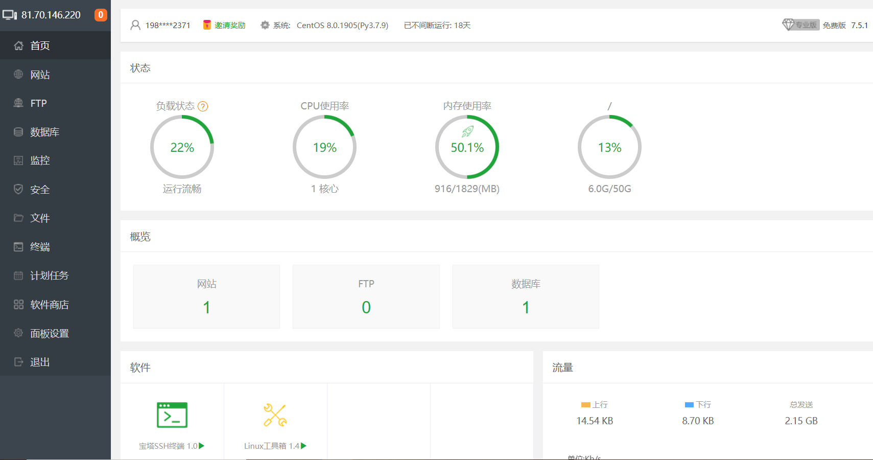The image size is (873, 460).
Task: Click the calendar icon beside 计划任务
Action: tap(18, 275)
